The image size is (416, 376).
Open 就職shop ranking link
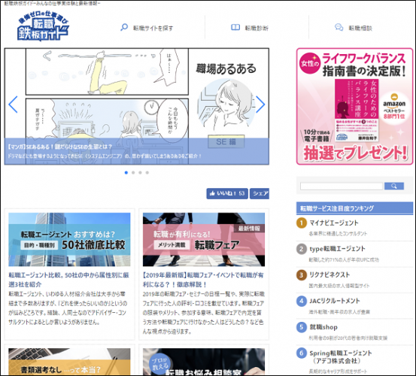(323, 327)
